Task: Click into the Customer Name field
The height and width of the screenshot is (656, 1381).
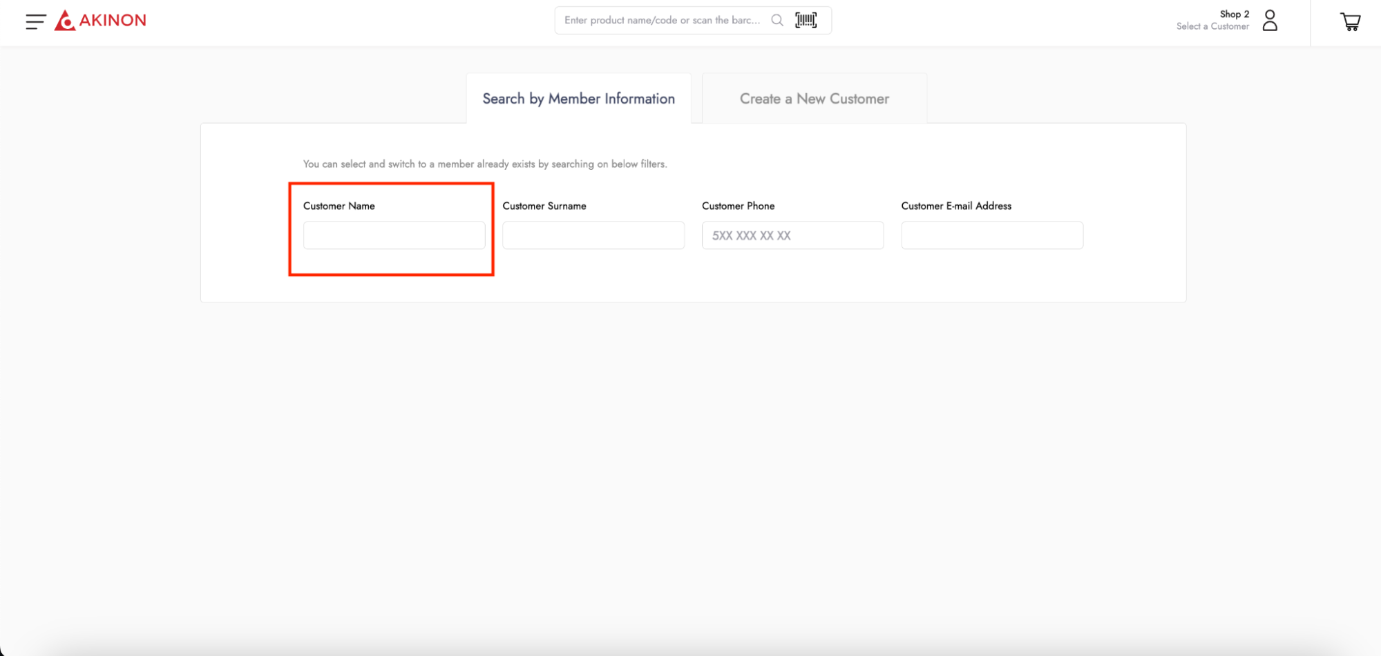Action: coord(394,235)
